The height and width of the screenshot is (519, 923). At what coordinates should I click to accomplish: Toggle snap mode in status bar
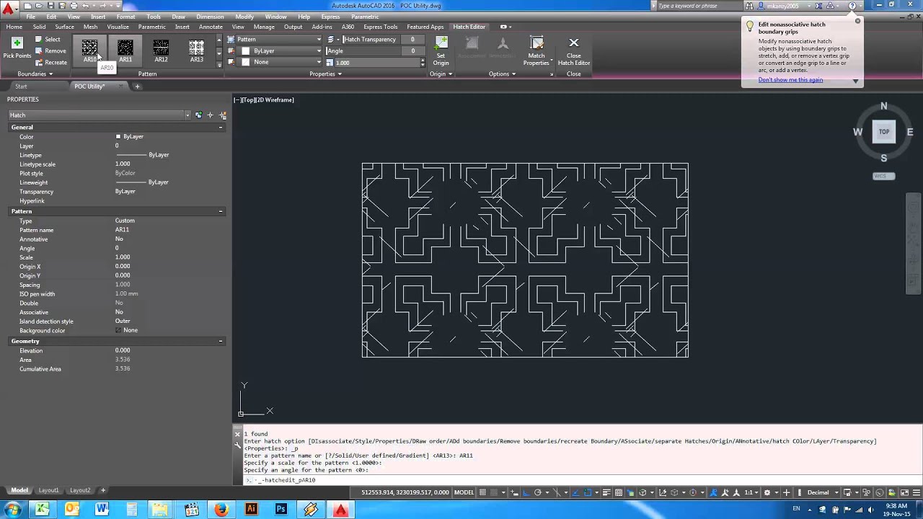click(x=495, y=493)
